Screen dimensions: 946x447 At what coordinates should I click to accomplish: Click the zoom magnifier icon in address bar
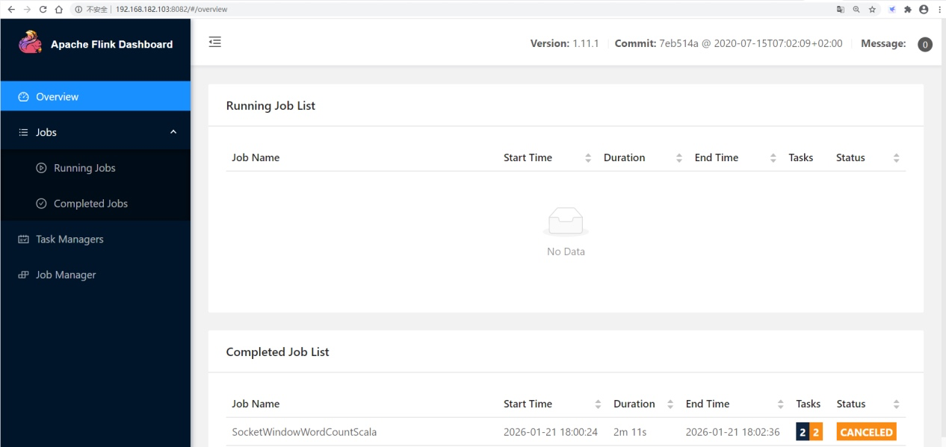pyautogui.click(x=856, y=9)
